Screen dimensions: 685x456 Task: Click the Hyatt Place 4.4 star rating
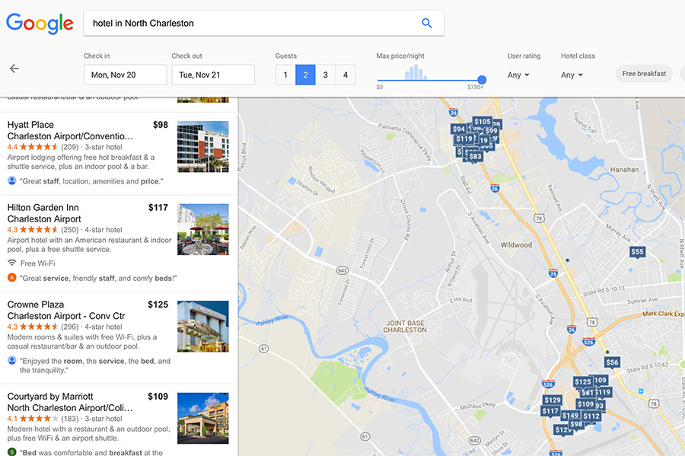click(33, 147)
